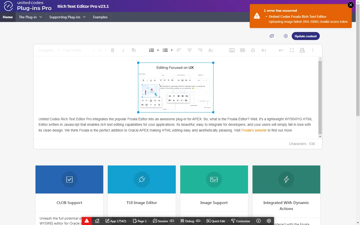Viewport: 360px width, 225px height.
Task: Expand the Supporting Plug-ins menu
Action: point(67,17)
